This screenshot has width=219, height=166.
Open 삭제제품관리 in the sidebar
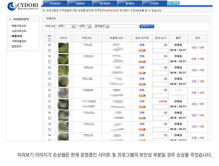click(x=19, y=41)
